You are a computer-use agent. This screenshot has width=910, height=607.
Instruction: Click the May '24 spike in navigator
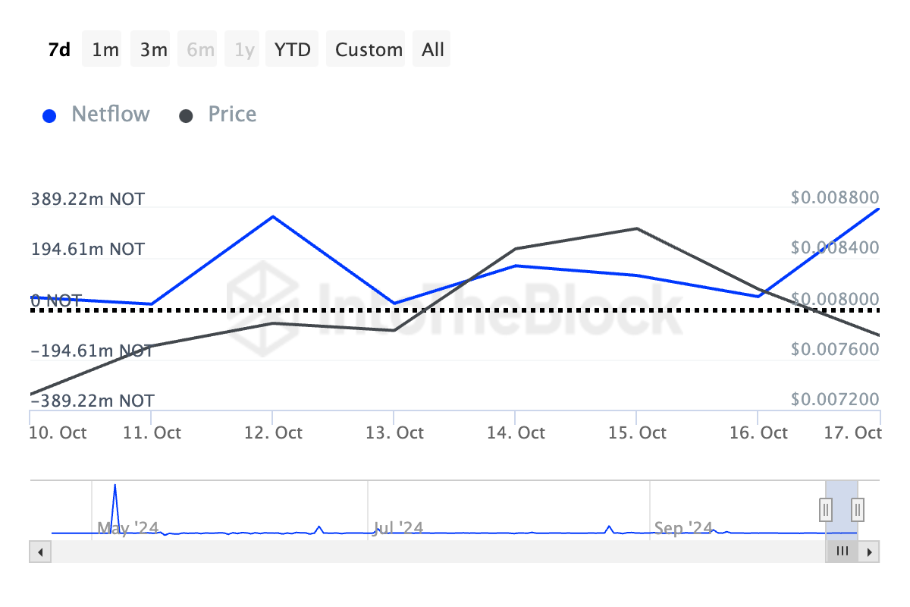(115, 486)
